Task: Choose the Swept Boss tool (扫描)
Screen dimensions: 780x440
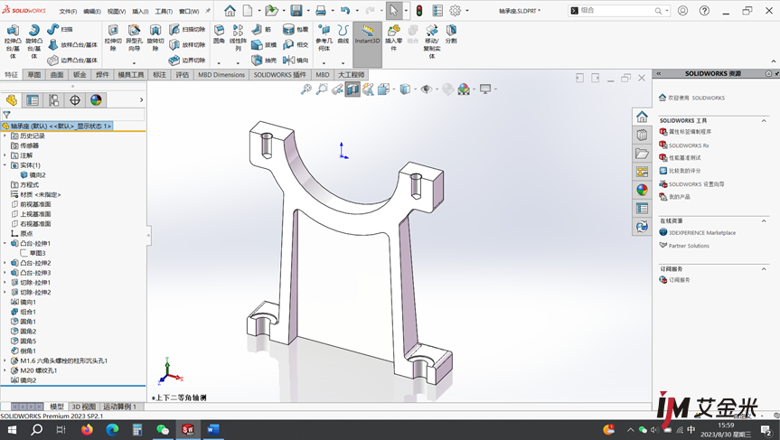Action: (61, 29)
